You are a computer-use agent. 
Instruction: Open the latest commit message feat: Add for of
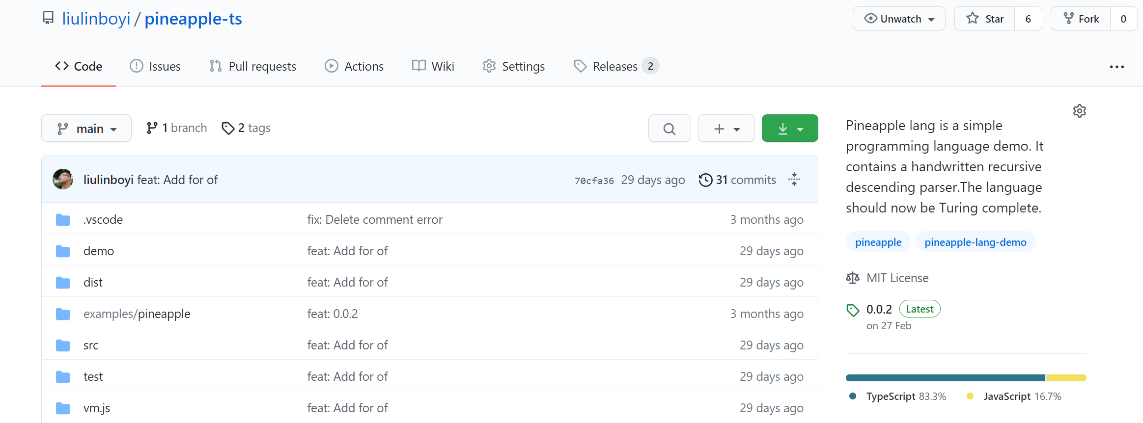coord(177,180)
